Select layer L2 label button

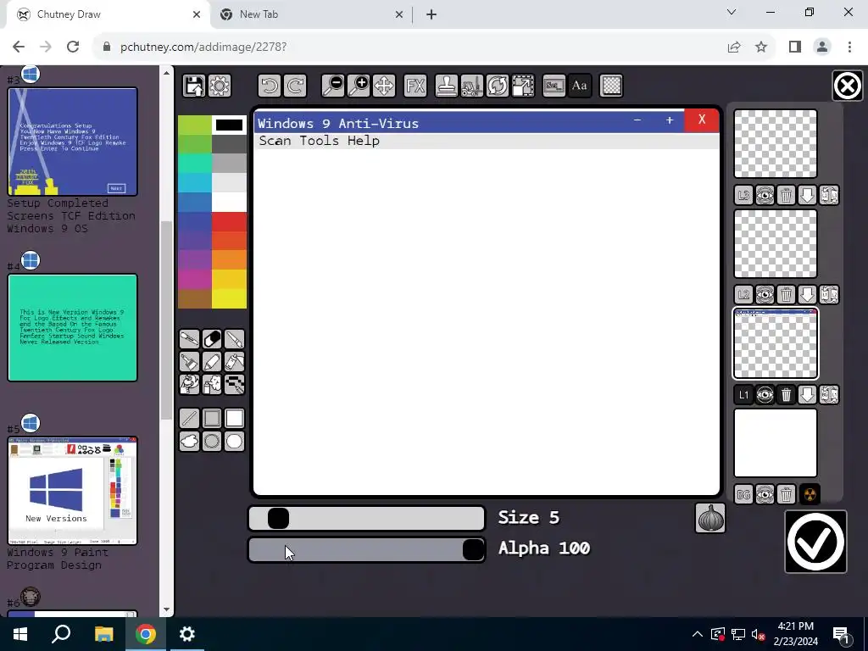(744, 294)
